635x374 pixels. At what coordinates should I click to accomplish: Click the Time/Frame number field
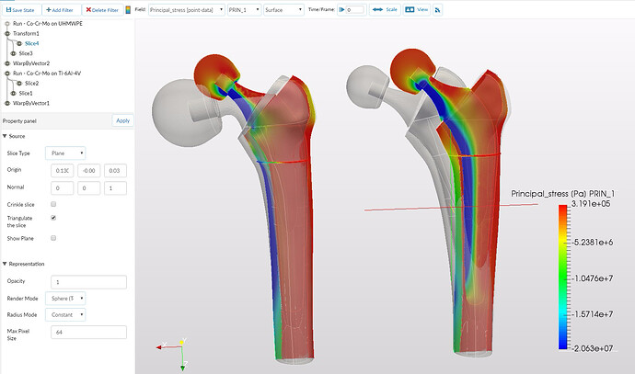coord(355,10)
